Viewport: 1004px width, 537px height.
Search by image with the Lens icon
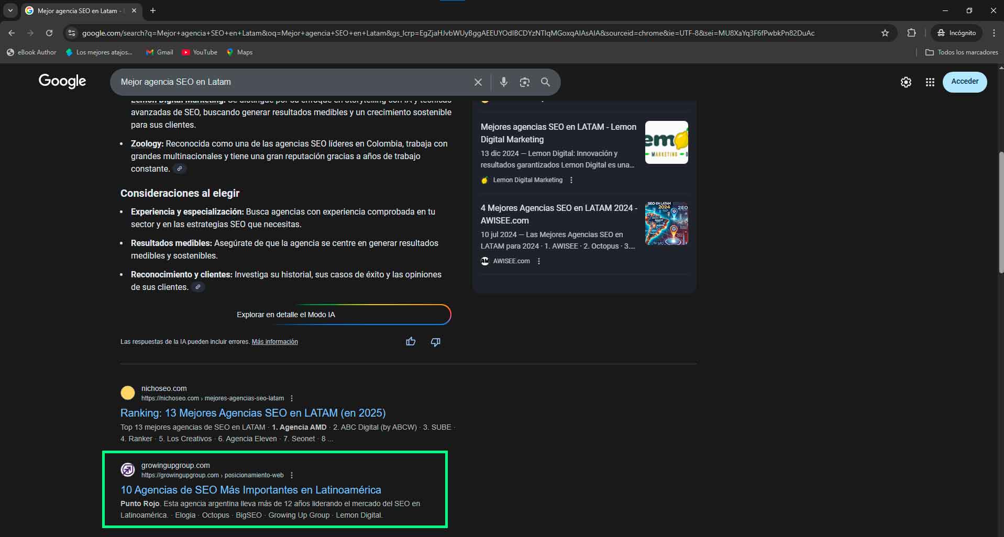point(525,82)
